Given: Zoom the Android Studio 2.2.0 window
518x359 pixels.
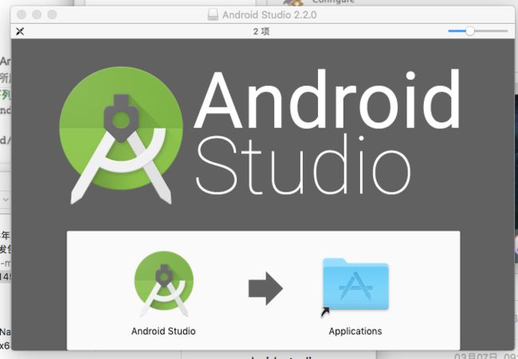Looking at the screenshot, I should 52,14.
